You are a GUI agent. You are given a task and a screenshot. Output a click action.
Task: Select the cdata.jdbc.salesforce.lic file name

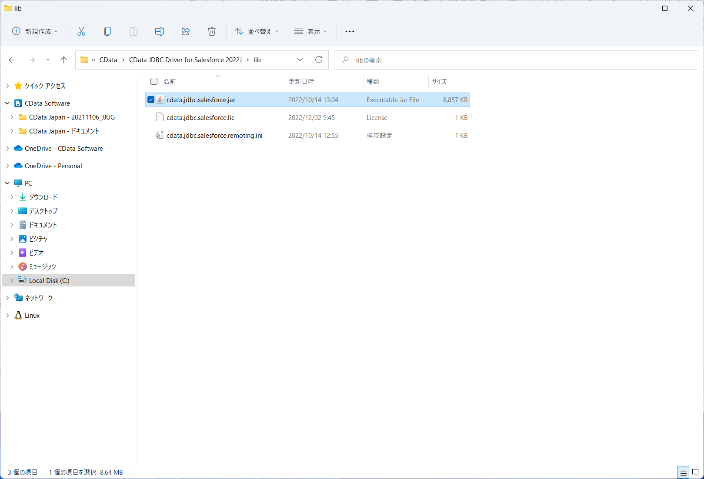pos(200,117)
